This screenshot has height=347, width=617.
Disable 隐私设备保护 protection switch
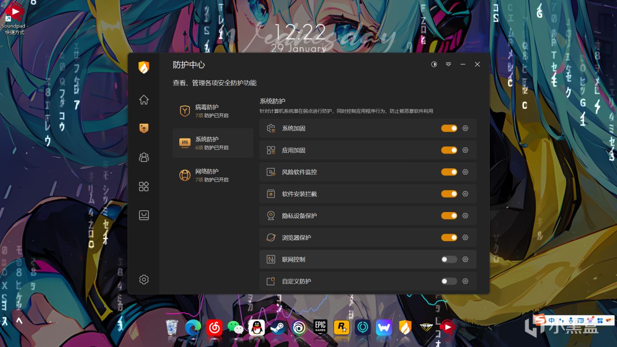(449, 215)
